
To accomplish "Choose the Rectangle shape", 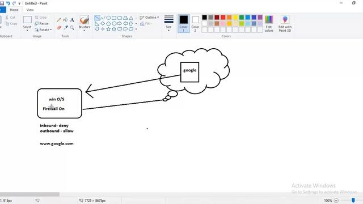I will (114, 18).
